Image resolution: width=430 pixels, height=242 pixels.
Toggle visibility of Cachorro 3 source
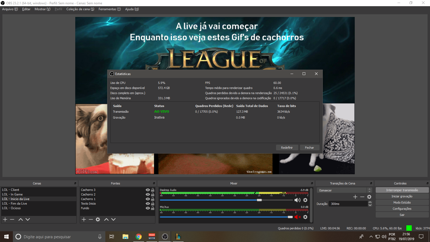[x=148, y=190]
